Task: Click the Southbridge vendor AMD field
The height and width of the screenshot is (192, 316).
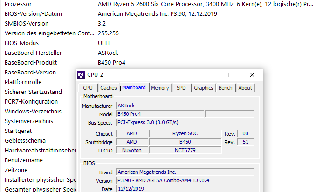Action: [132, 142]
